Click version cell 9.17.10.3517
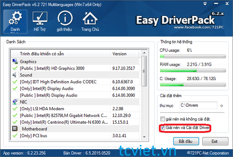This screenshot has height=157, width=233. pyautogui.click(x=123, y=68)
